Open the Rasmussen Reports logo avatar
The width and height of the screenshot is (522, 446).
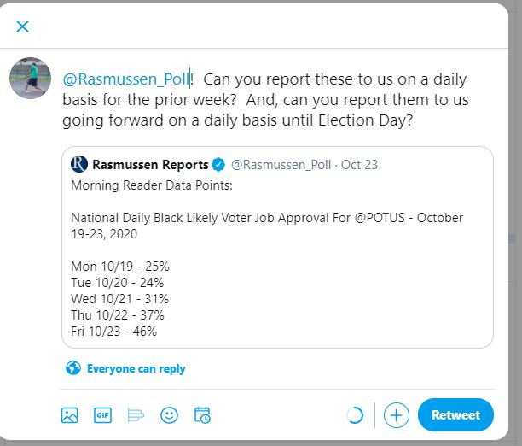(79, 164)
